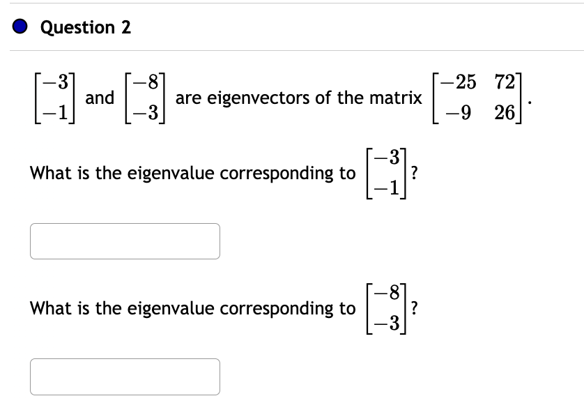The width and height of the screenshot is (584, 403).
Task: Select the first eigenvalue answer box
Action: [125, 241]
